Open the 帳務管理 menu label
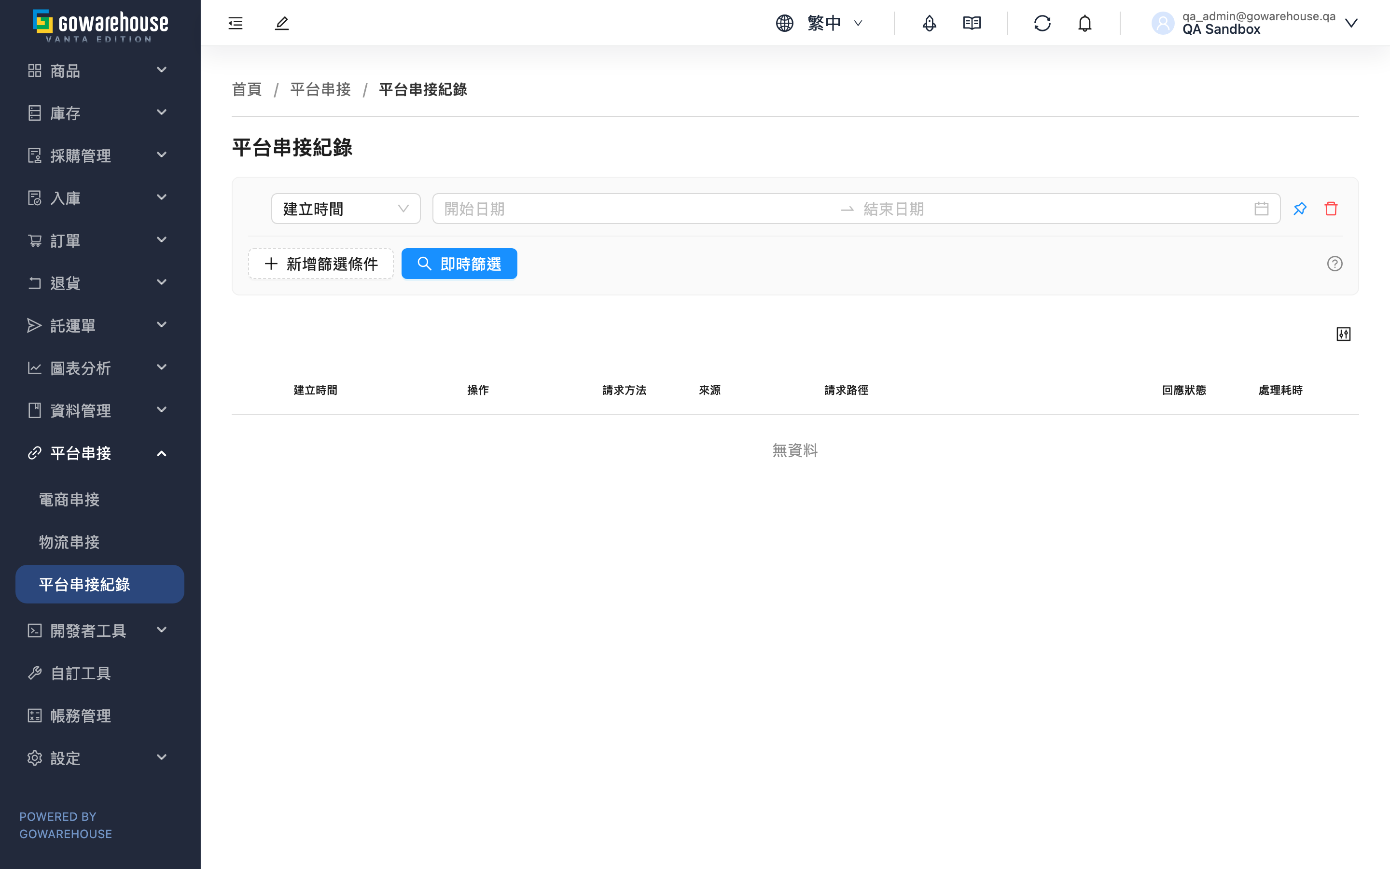This screenshot has height=869, width=1390. [x=81, y=715]
